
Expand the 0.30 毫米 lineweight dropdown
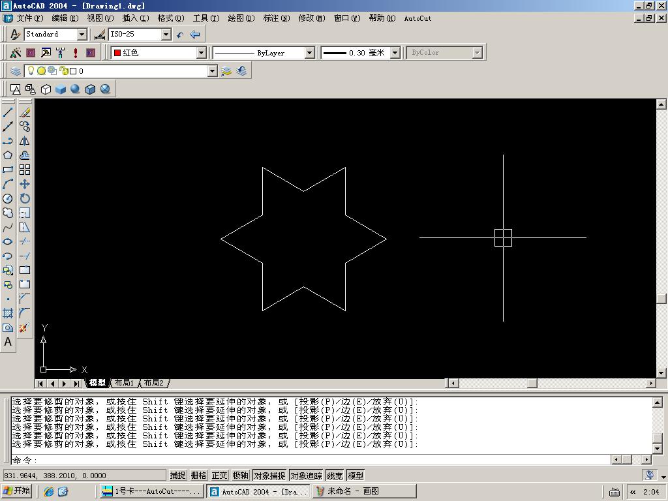pos(395,53)
